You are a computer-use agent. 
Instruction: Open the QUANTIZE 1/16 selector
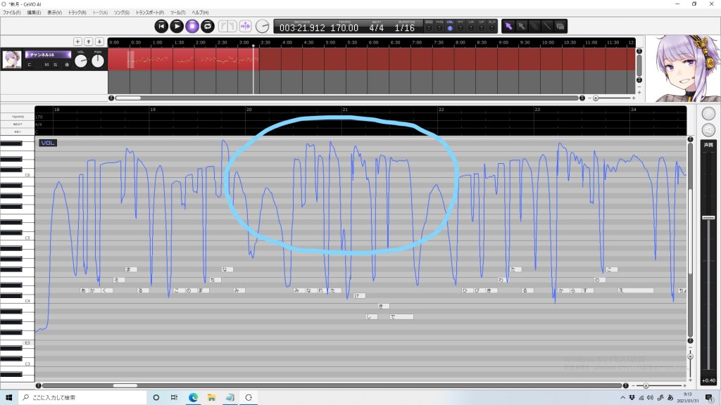point(404,28)
